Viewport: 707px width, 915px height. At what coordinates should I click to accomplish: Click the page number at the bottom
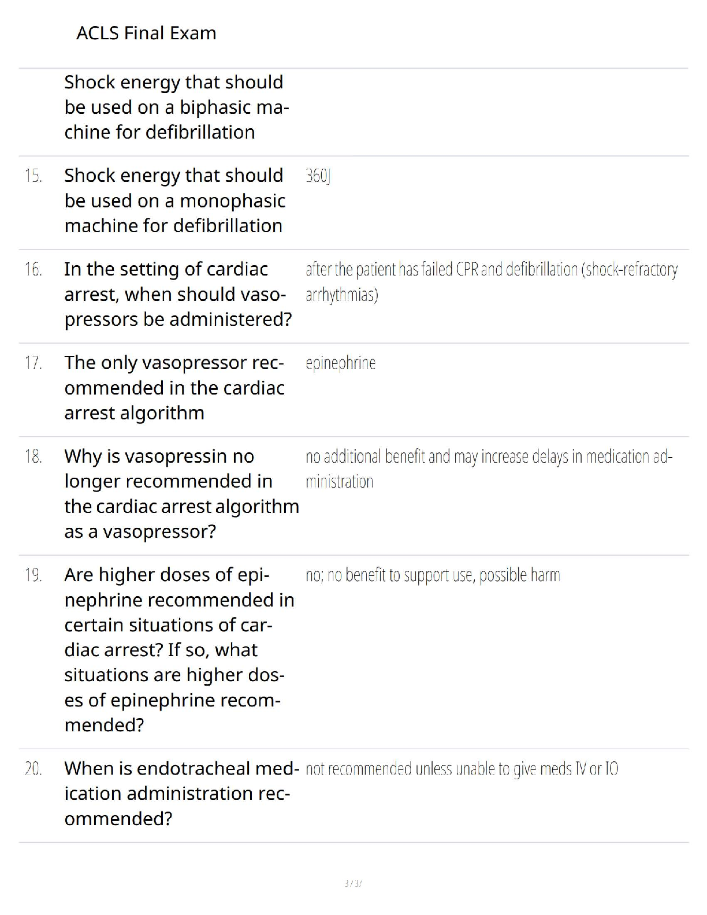[x=353, y=883]
